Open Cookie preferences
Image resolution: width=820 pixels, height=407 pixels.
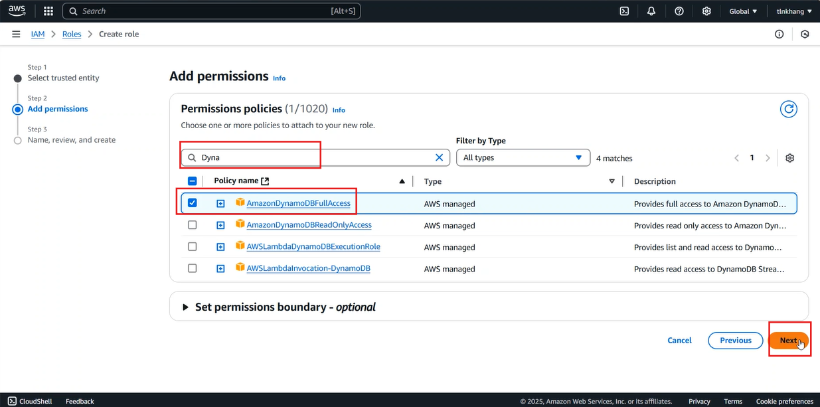click(x=785, y=401)
